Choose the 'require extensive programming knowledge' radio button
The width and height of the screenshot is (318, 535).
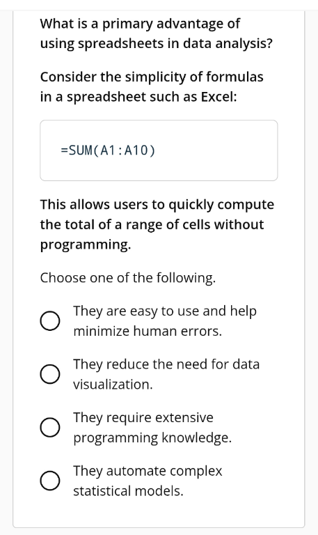50,427
